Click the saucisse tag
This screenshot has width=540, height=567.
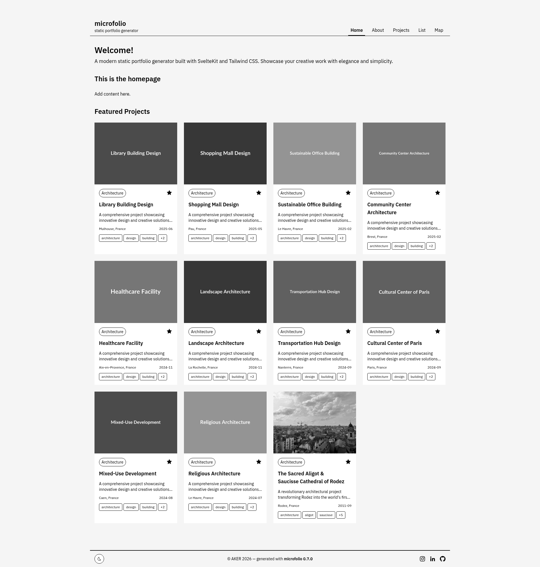(326, 515)
